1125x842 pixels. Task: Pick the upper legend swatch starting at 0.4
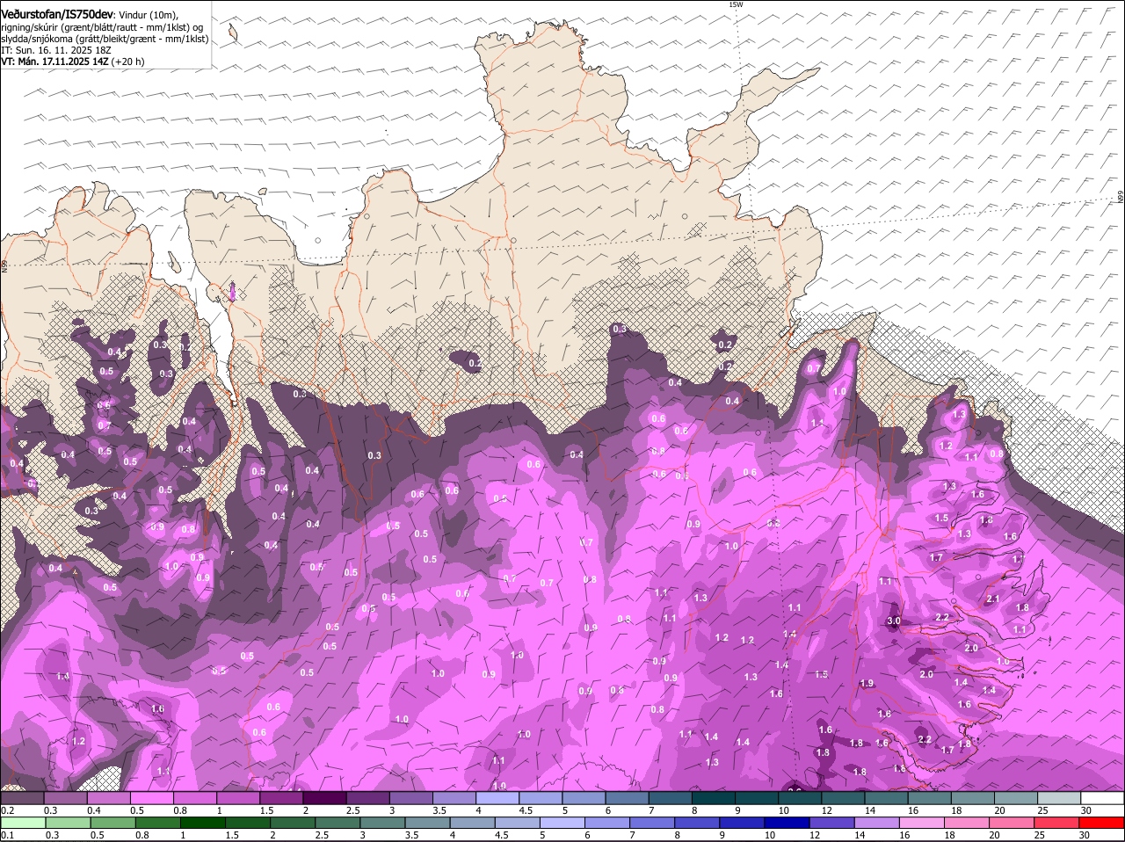108,798
